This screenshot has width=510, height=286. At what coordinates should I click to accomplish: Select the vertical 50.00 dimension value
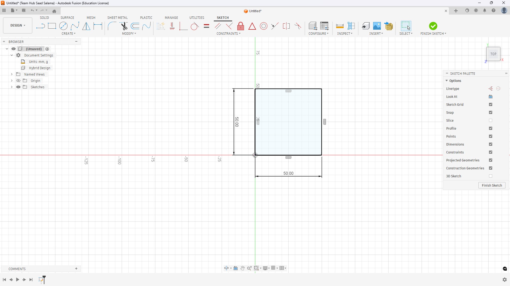coord(237,122)
